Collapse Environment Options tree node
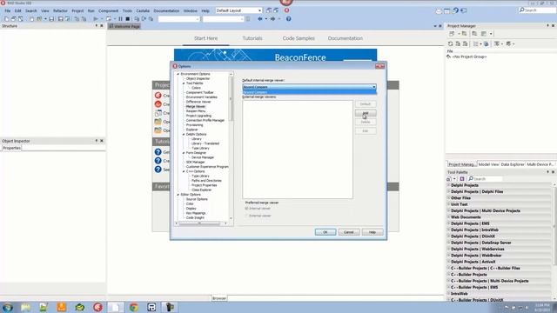Image resolution: width=557 pixels, height=313 pixels. pyautogui.click(x=178, y=74)
